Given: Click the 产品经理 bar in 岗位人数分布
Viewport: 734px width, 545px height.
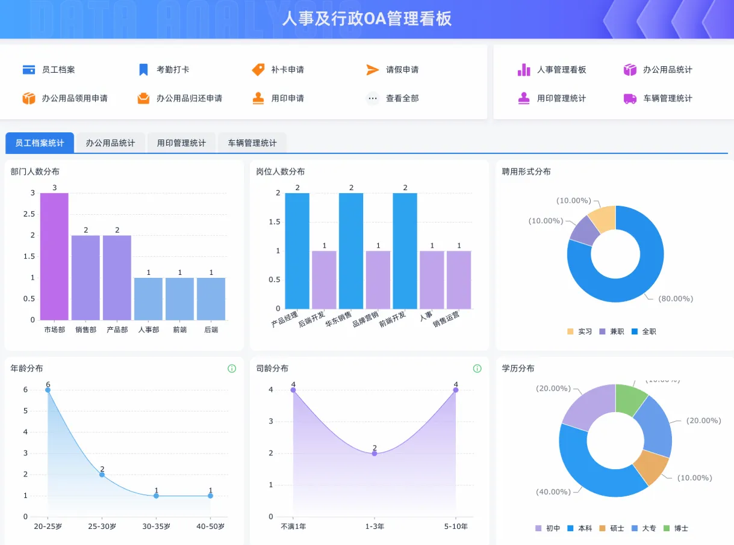Looking at the screenshot, I should pos(297,251).
